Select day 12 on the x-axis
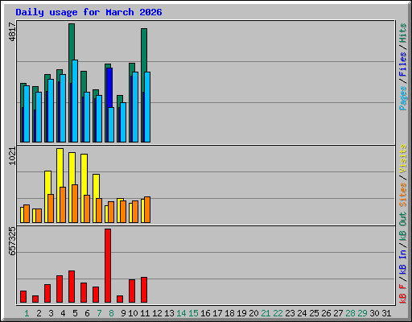The width and height of the screenshot is (412, 322). (x=157, y=313)
